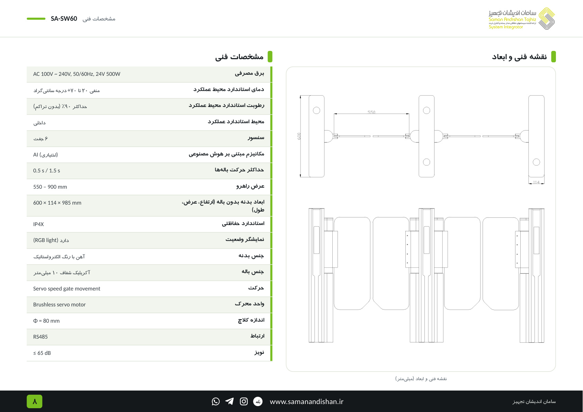Click the 'Φ = 80 mm' clutch size value
Image resolution: width=583 pixels, height=412 pixels.
pos(46,321)
